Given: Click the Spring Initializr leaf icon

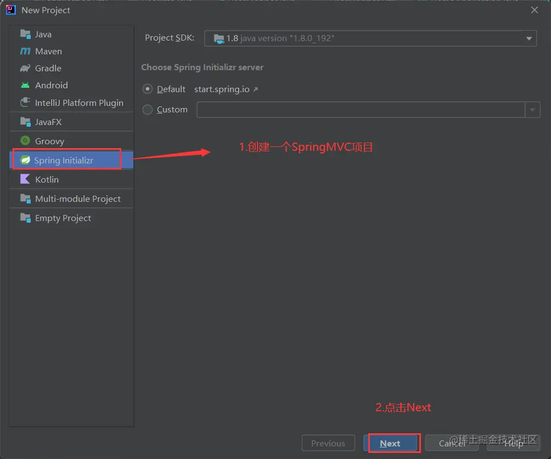Looking at the screenshot, I should [x=25, y=160].
